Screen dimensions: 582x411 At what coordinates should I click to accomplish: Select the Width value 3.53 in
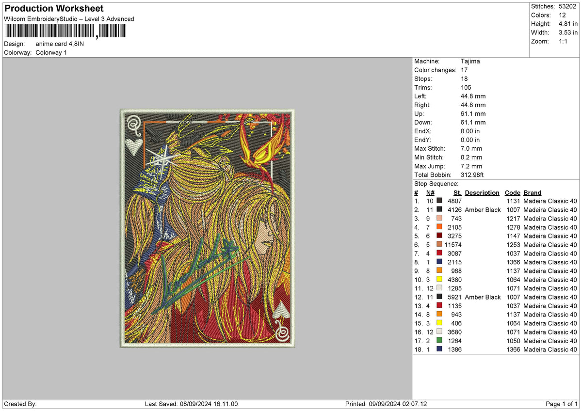[x=568, y=32]
